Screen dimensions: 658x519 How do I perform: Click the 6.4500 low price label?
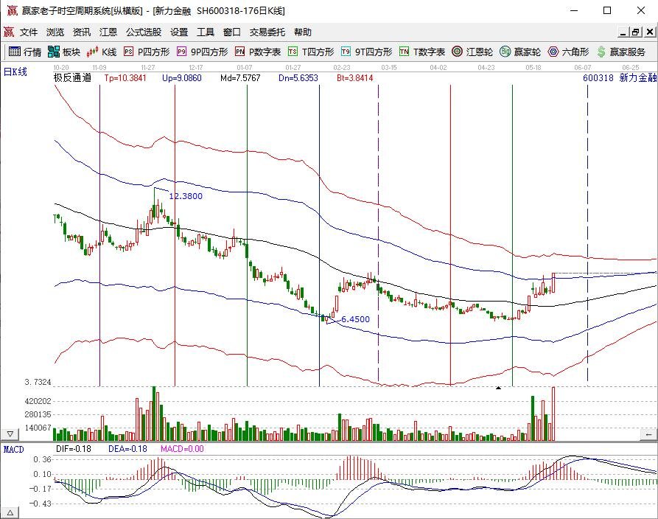355,319
